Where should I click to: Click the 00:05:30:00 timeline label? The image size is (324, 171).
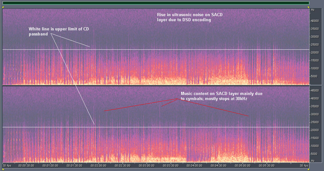(266, 165)
